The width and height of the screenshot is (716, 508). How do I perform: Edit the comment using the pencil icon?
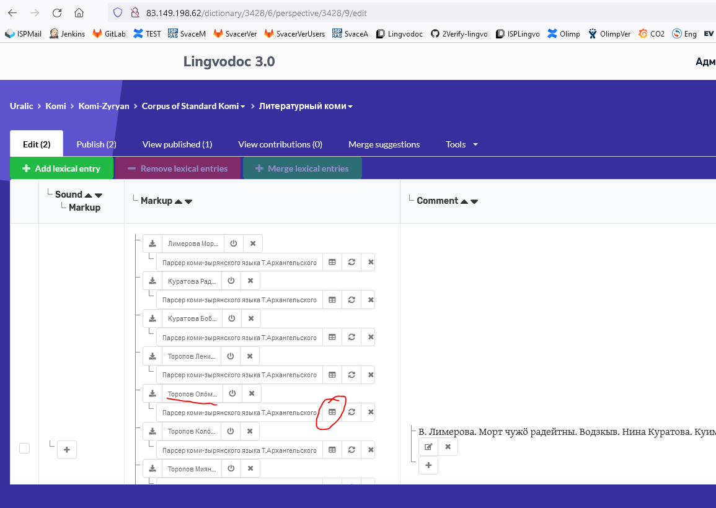428,446
